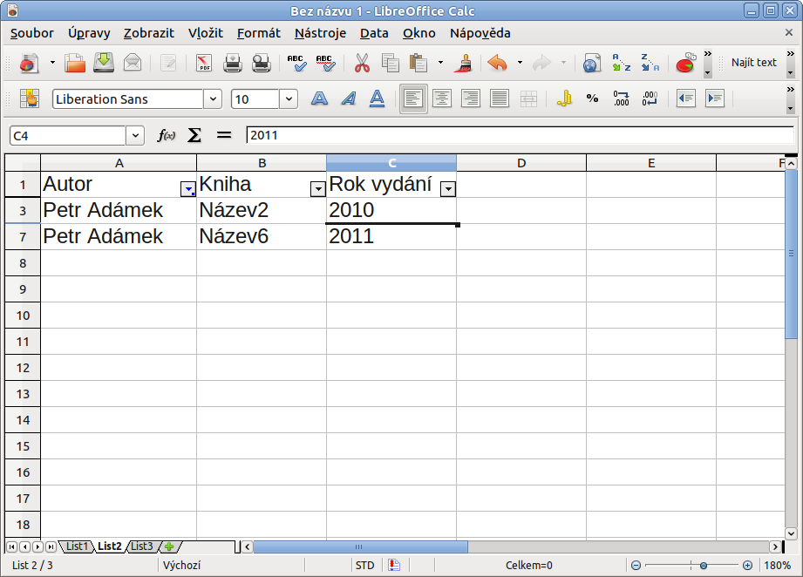This screenshot has height=577, width=803.
Task: Save the document with the Save icon
Action: tap(104, 63)
